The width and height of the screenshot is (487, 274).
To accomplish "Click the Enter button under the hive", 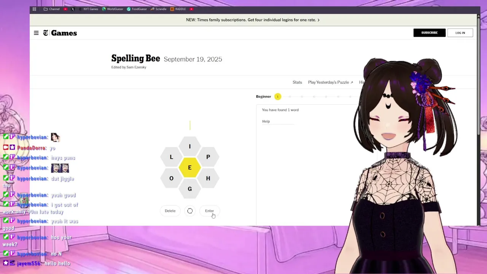I will tap(209, 211).
